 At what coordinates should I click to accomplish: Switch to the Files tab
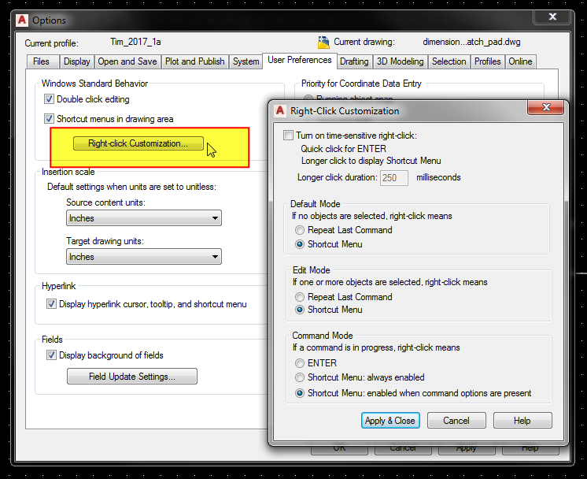(42, 61)
